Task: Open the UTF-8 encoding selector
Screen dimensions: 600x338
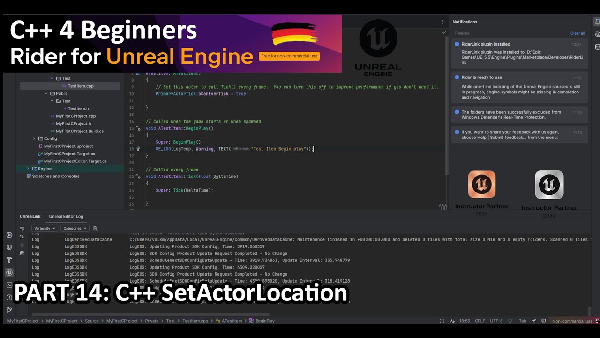Action: point(496,321)
